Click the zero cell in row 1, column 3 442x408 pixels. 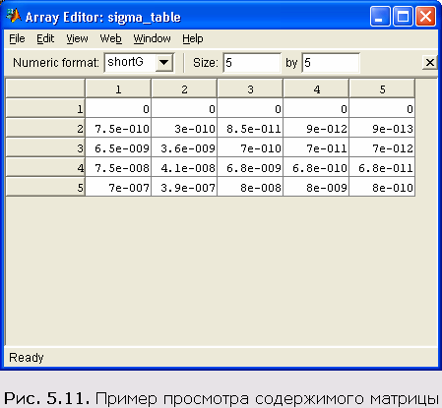pos(250,108)
